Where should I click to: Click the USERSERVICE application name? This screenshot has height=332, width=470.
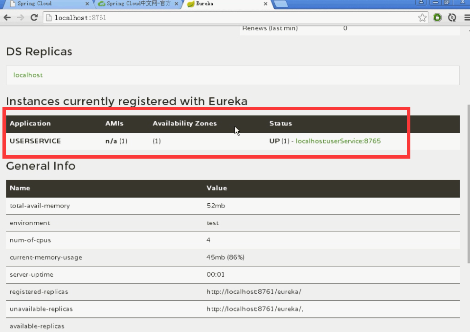tap(35, 141)
